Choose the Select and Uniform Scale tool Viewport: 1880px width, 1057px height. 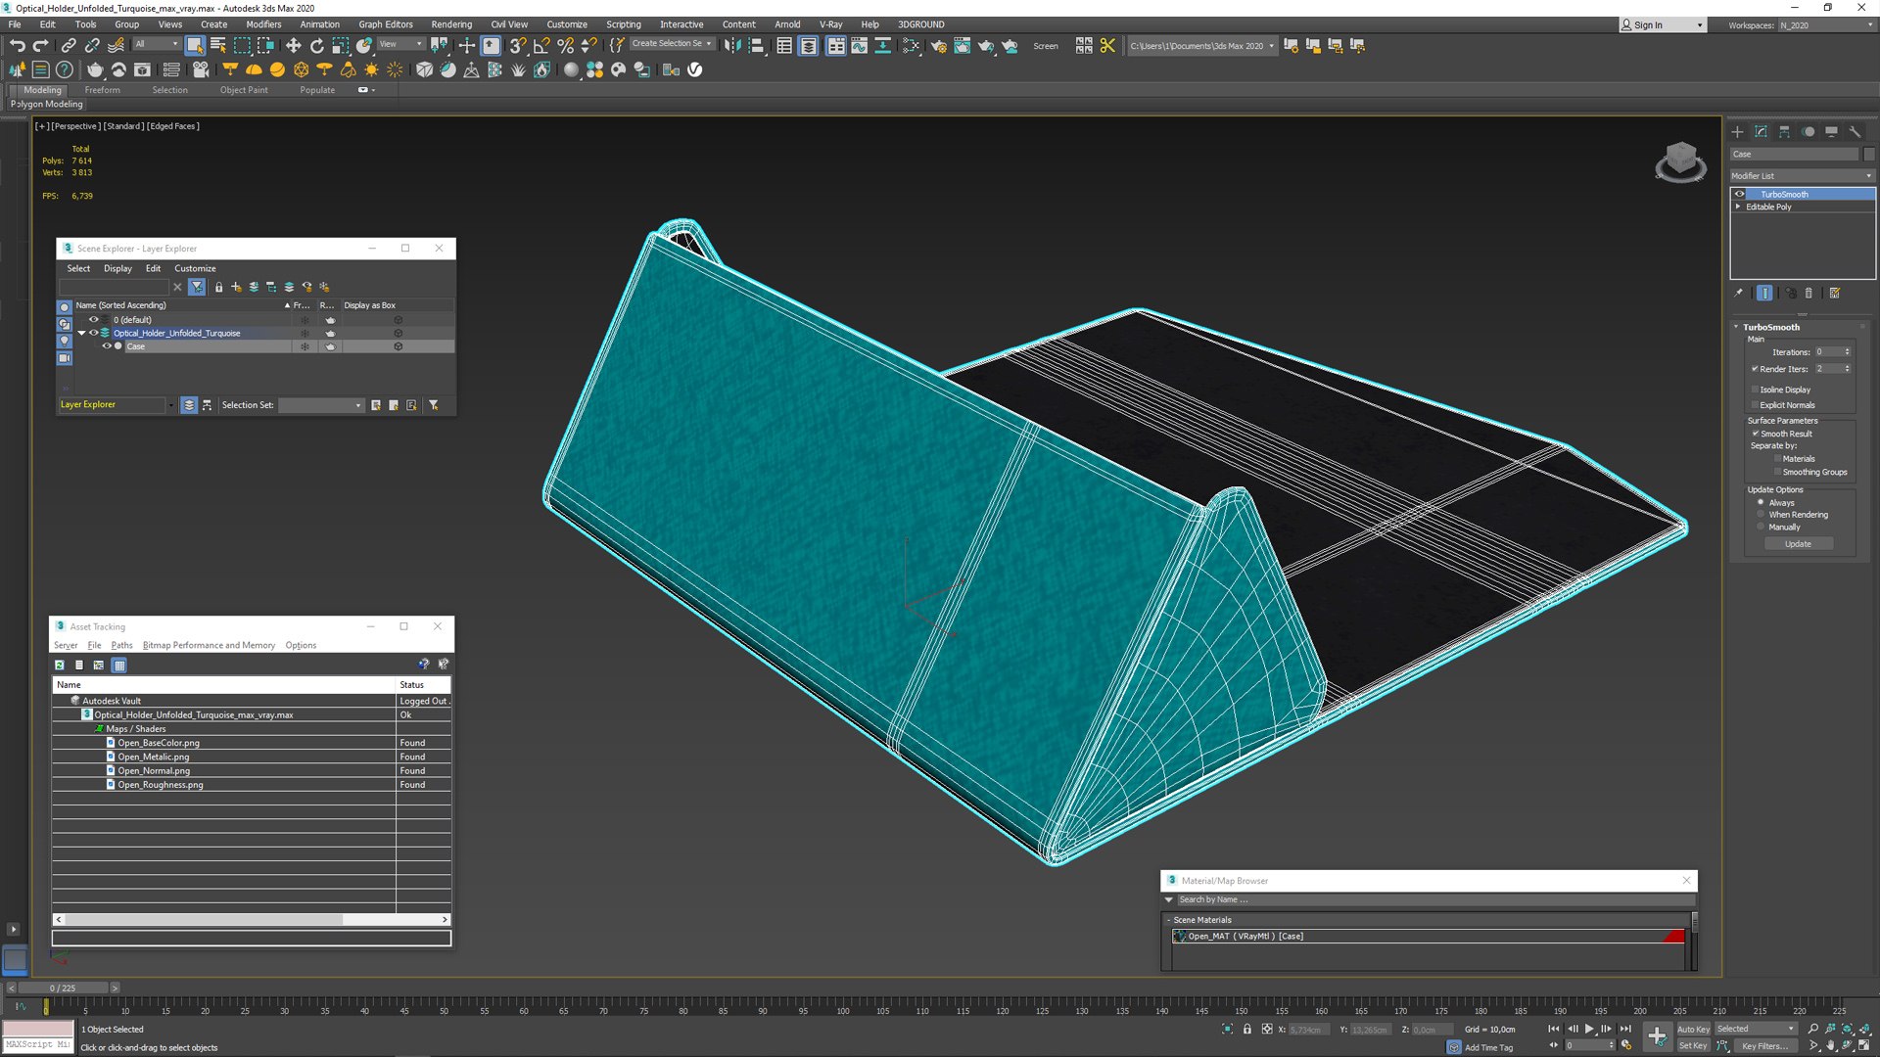[x=340, y=45]
